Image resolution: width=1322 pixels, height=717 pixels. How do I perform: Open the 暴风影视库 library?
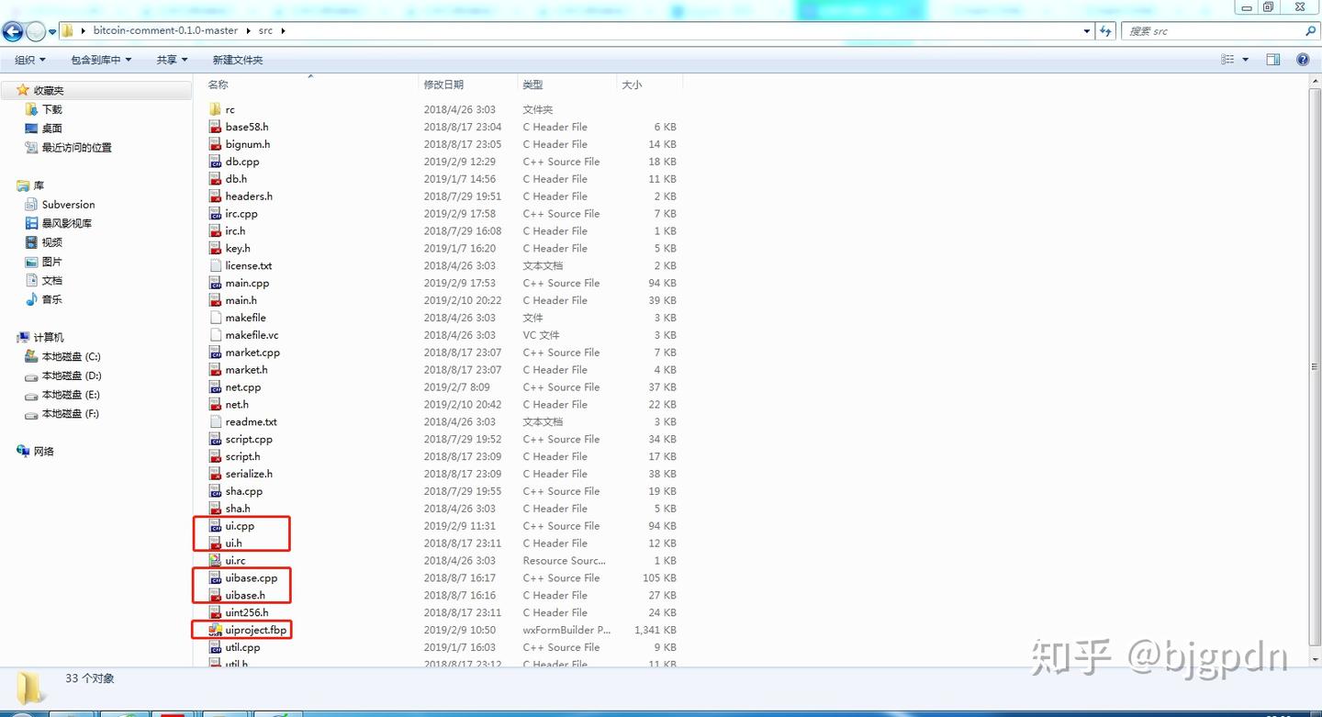coord(67,223)
